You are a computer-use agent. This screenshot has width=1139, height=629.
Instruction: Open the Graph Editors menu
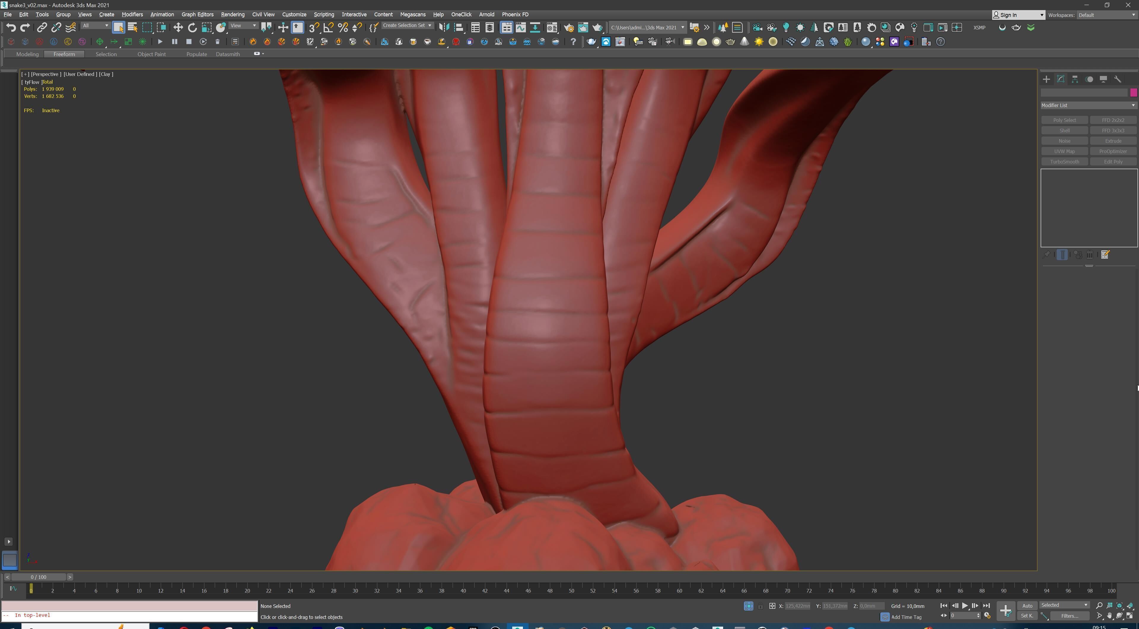click(x=197, y=15)
